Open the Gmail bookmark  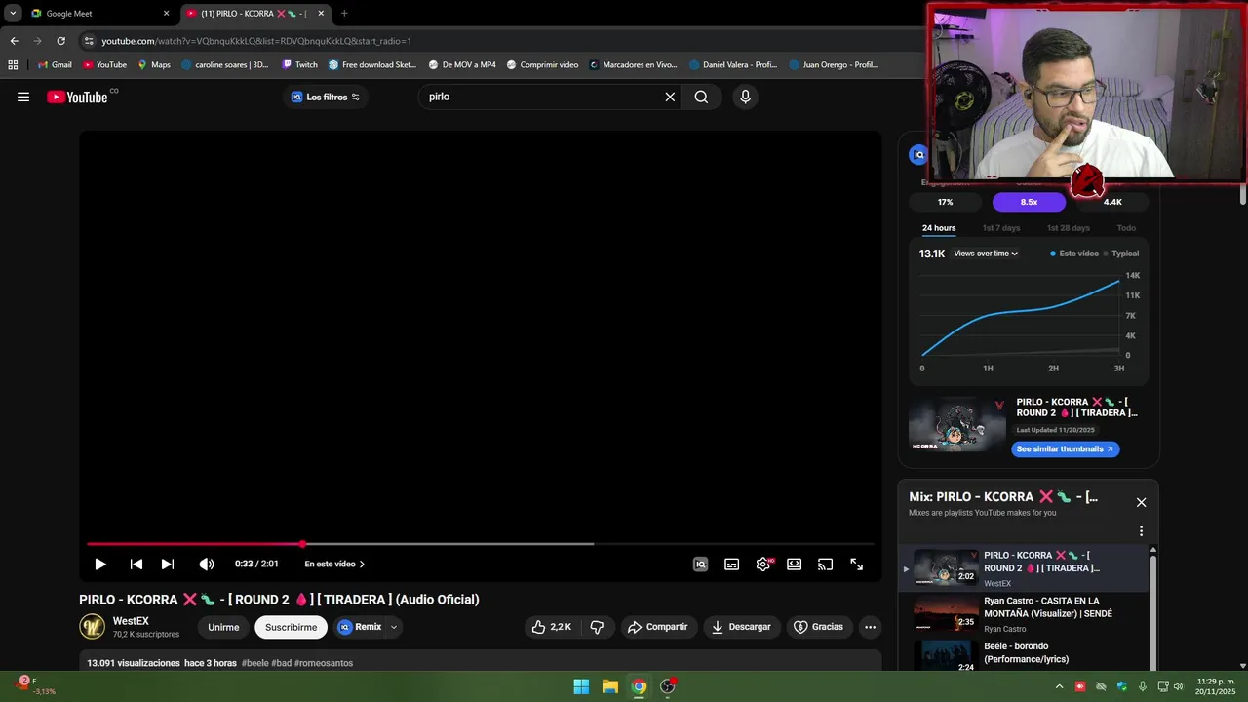(x=55, y=65)
